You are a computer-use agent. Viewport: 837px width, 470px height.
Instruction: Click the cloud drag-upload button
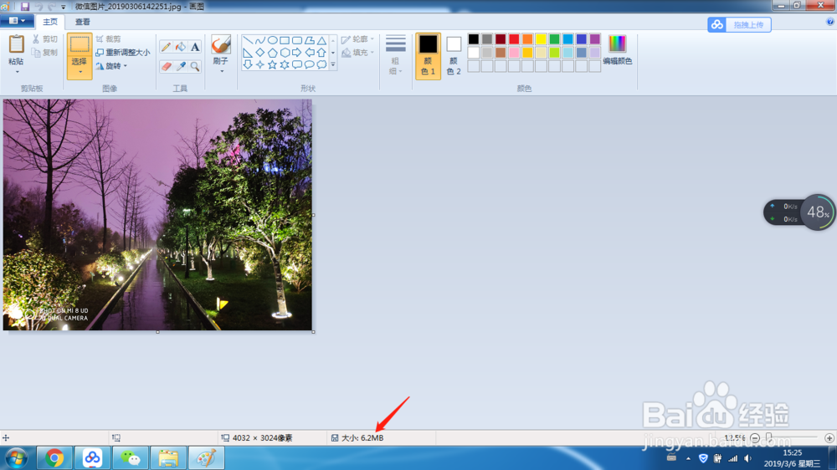click(739, 24)
